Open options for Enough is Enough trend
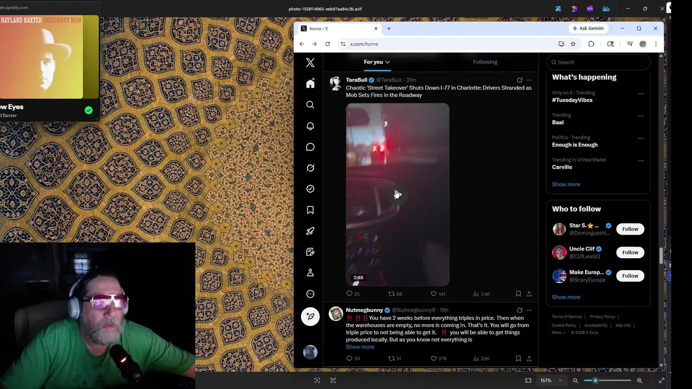692x389 pixels. coord(641,138)
